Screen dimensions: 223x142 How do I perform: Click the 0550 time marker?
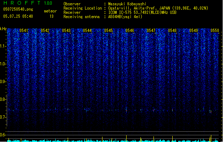(x=215, y=31)
